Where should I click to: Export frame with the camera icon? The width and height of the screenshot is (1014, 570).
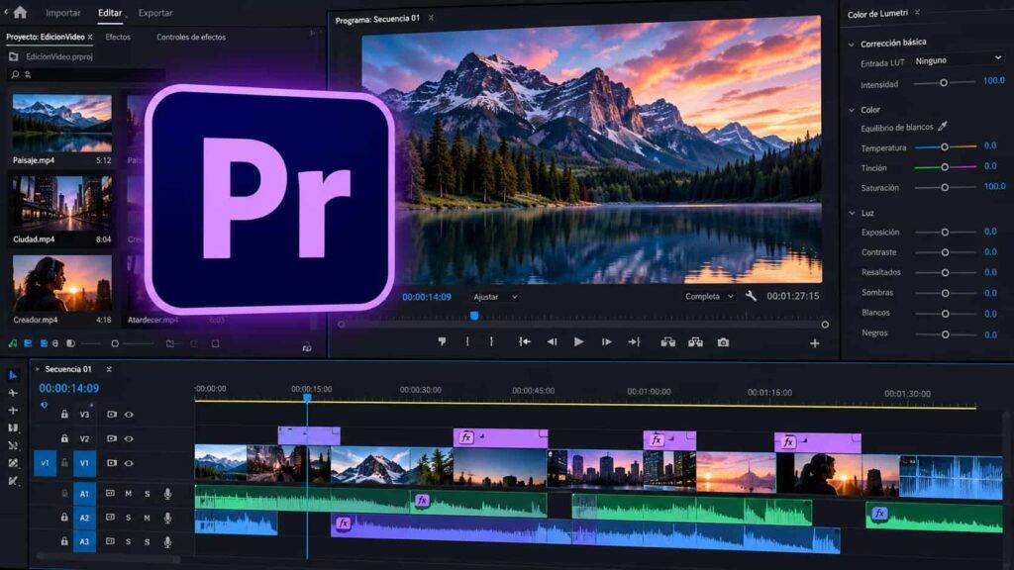723,341
